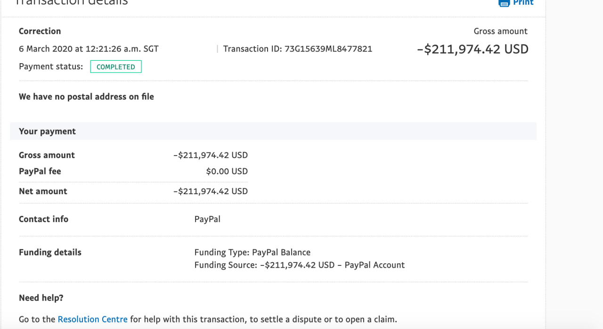Click the large gross amount total at top right

pos(473,49)
